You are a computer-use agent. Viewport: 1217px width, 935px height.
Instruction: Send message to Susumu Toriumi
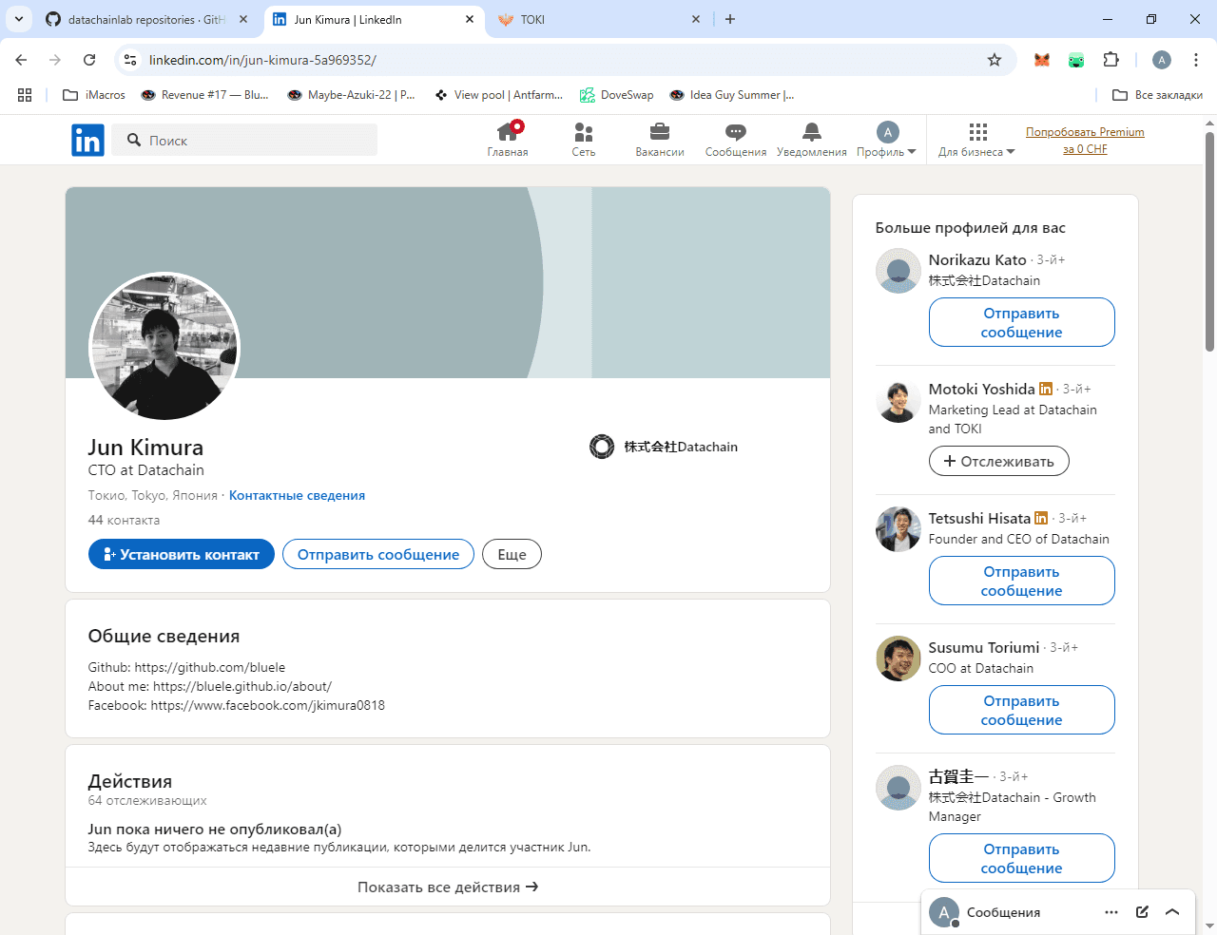[1021, 710]
